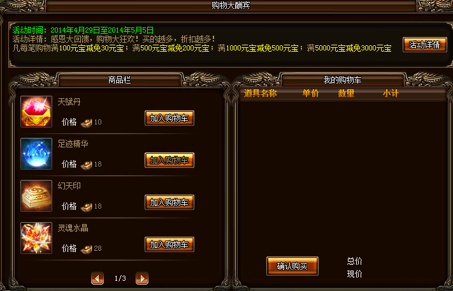Go to next page of item list

142,278
